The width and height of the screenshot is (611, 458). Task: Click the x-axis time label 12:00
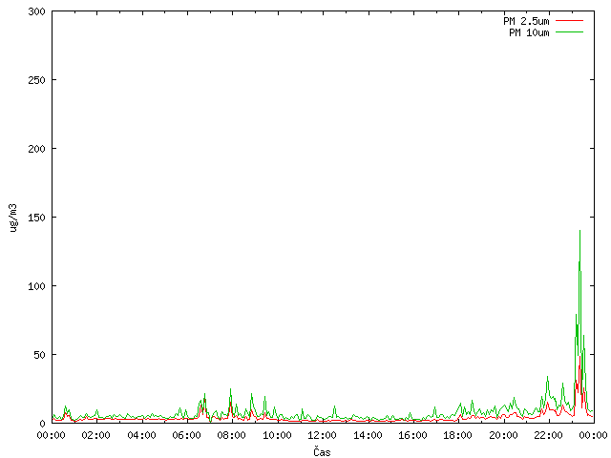click(322, 435)
